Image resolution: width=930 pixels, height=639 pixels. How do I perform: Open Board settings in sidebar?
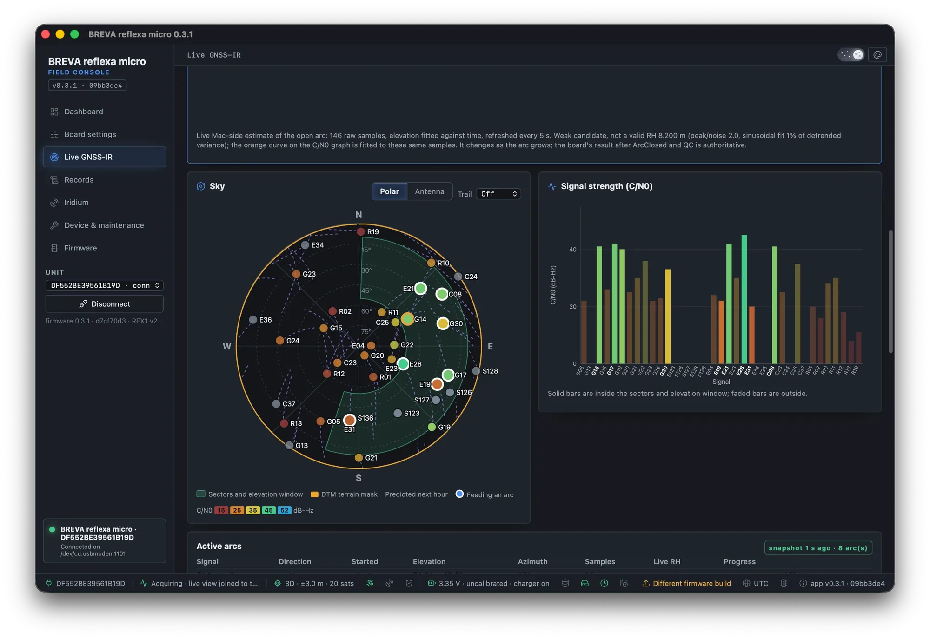click(x=104, y=134)
